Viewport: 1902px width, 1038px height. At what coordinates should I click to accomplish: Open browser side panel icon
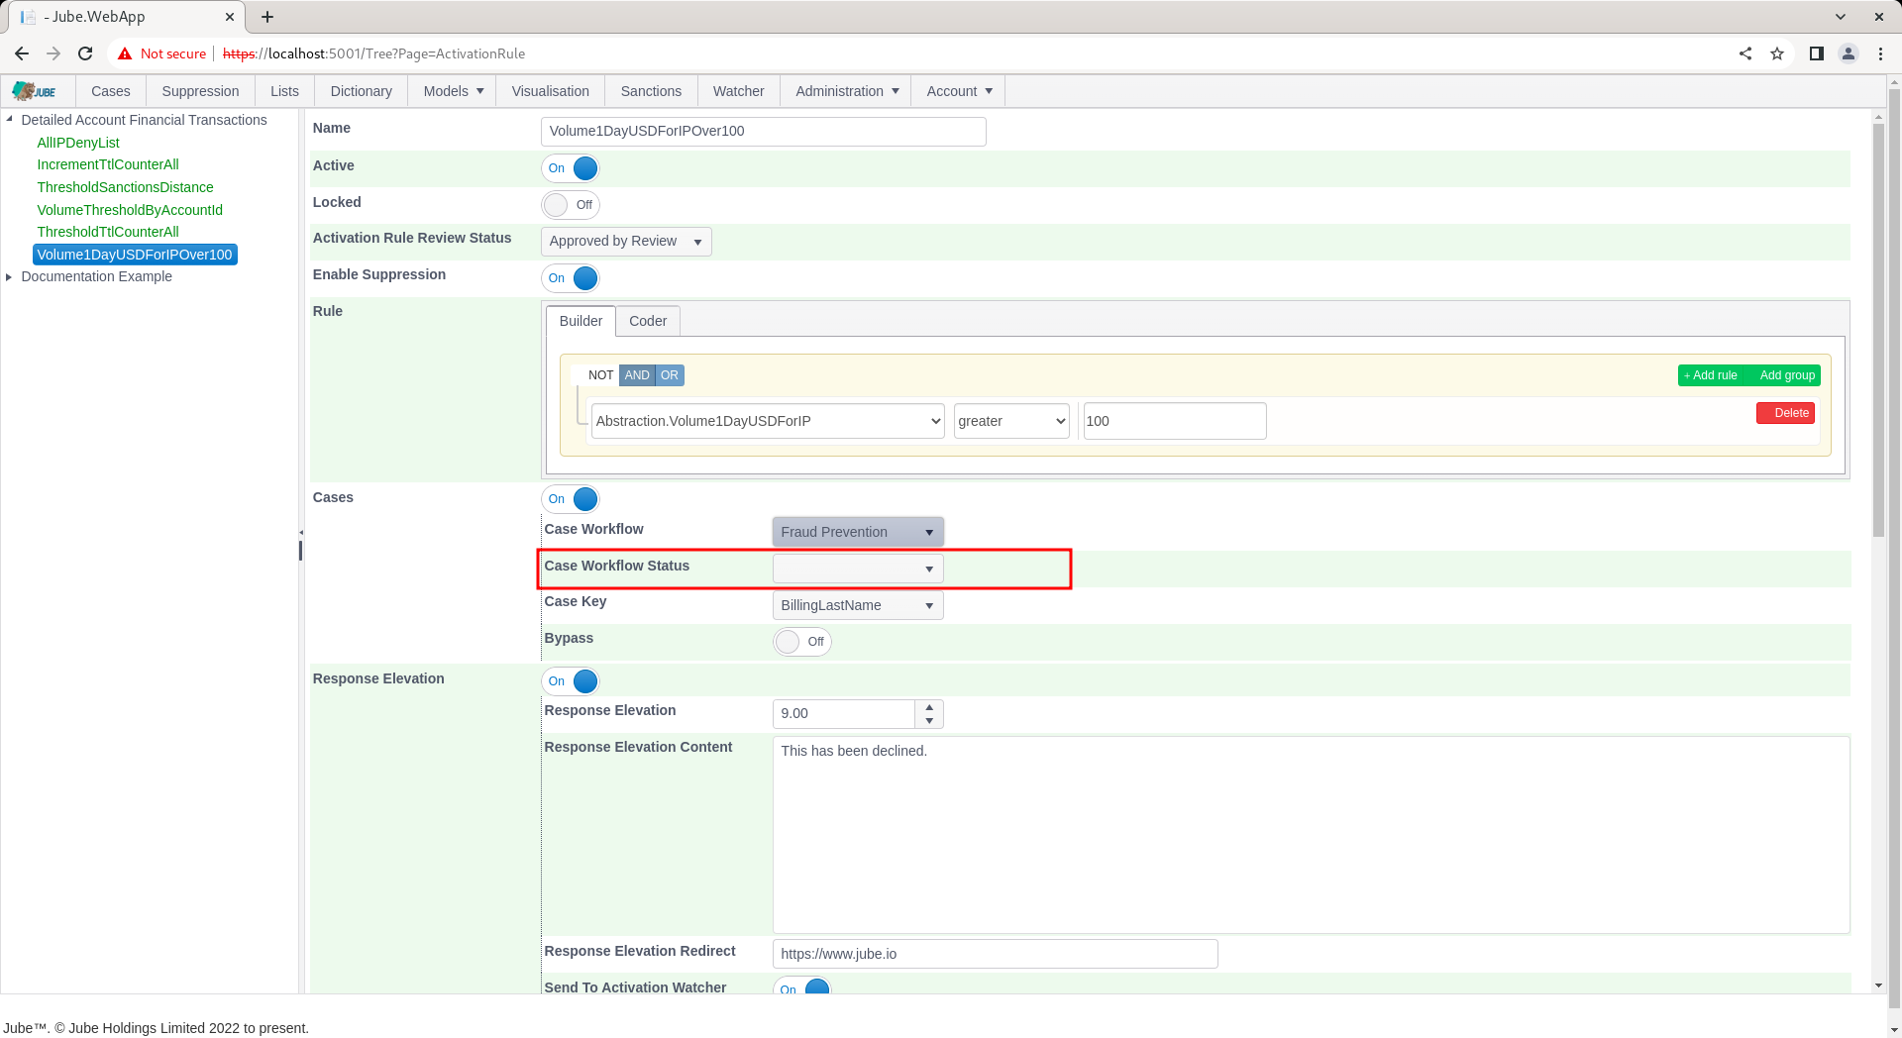coord(1817,53)
